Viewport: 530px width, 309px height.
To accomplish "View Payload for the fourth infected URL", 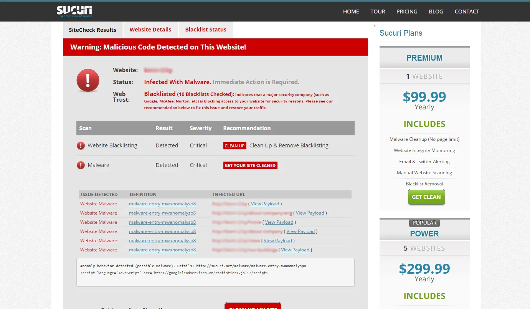I will click(x=300, y=231).
